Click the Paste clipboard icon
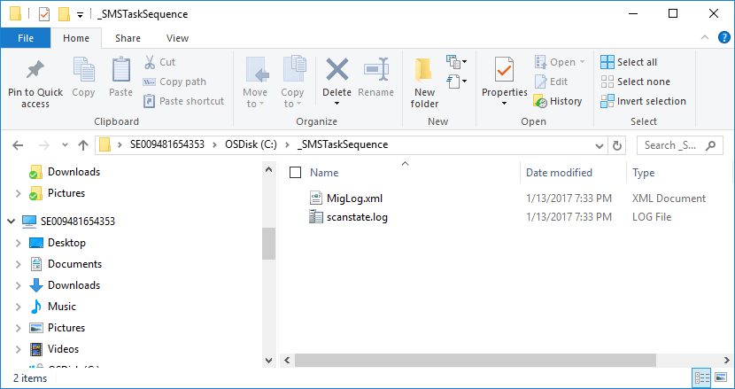Viewport: 735px width, 389px height. (121, 70)
